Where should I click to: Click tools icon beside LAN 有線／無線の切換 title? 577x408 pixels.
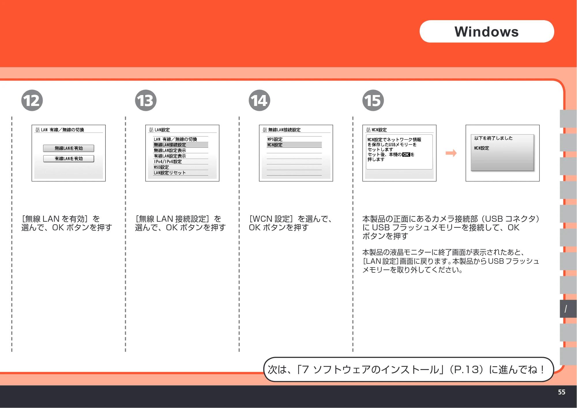click(x=37, y=130)
